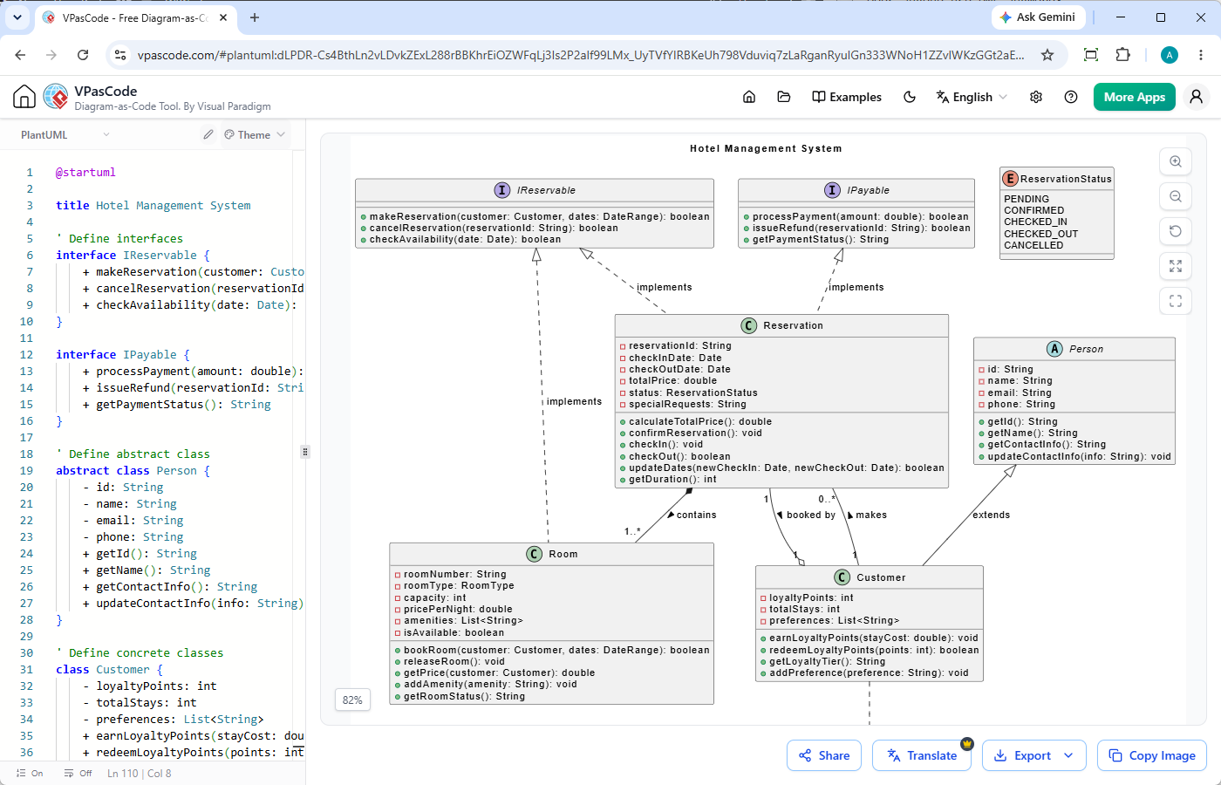Screen dimensions: 1221x785
Task: Open browser extensions puzzle icon
Action: click(1123, 55)
